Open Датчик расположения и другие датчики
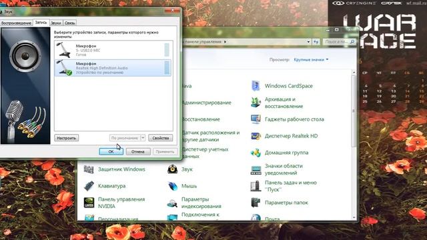Screen dimensions: 427x240 click(x=211, y=136)
